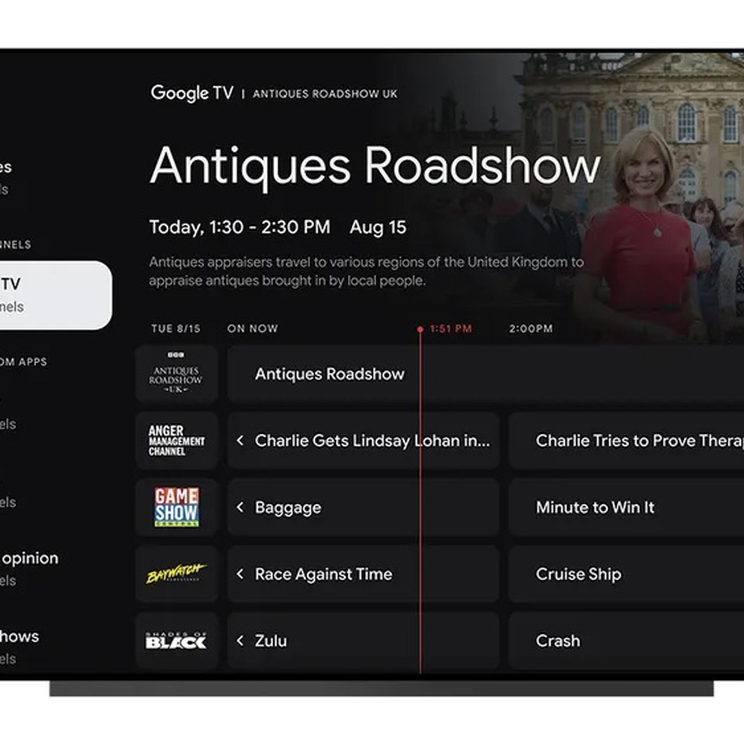
Task: Open the Baywatch channel logo
Action: [177, 574]
